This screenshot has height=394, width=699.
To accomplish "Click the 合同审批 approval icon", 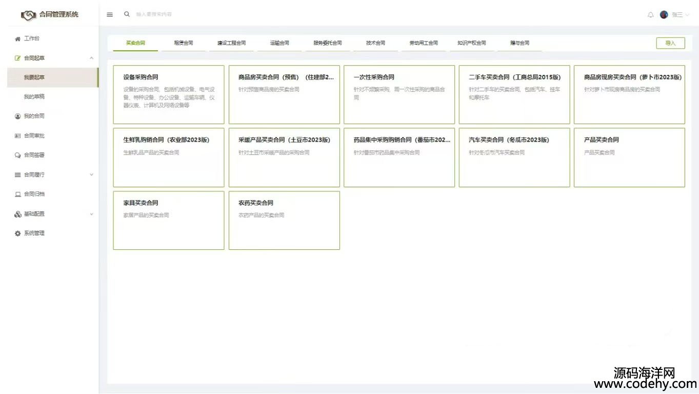I will pos(18,136).
